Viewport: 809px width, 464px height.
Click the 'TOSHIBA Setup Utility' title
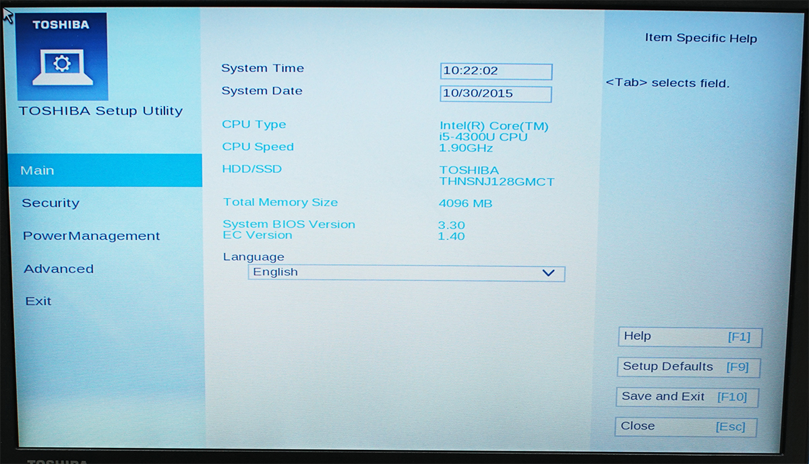click(x=100, y=110)
